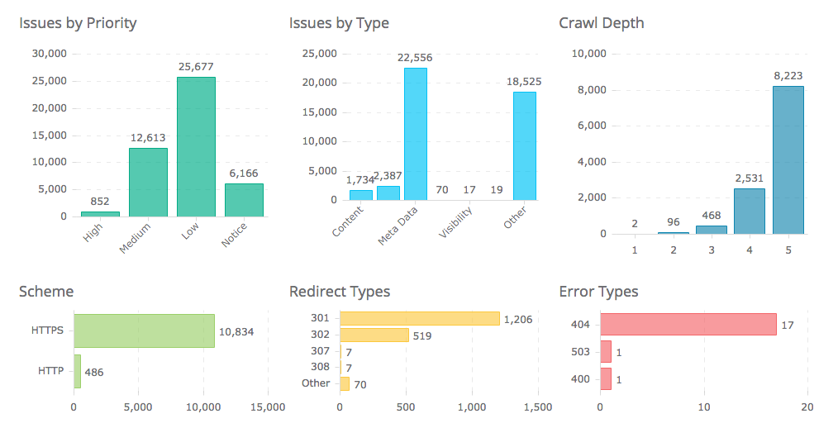Select the 503 error bar
This screenshot has height=428, width=838.
605,352
